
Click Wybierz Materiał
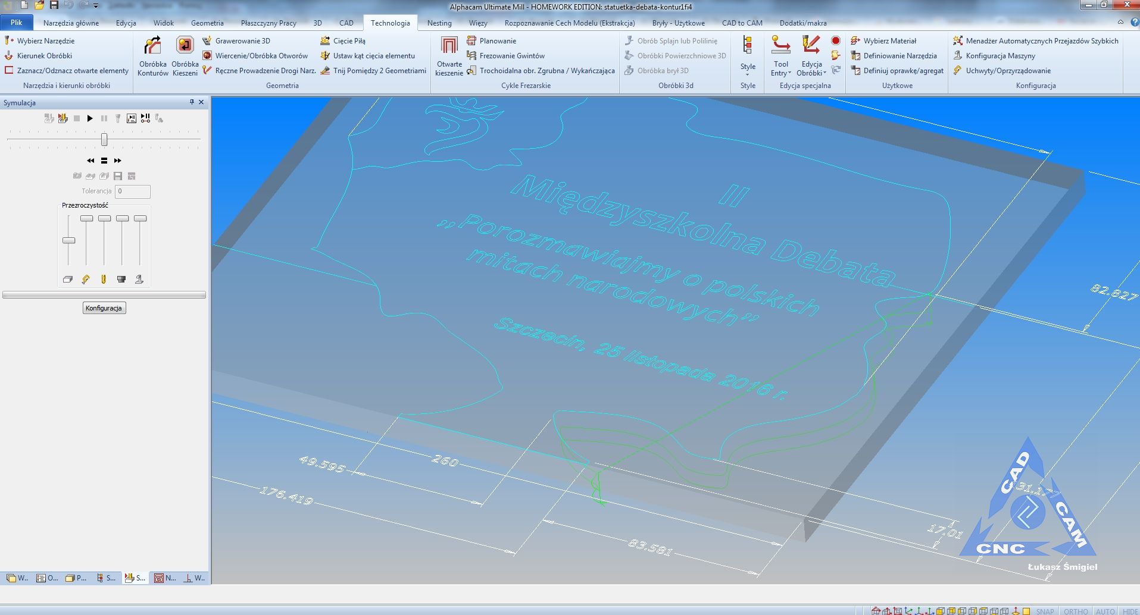[883, 40]
